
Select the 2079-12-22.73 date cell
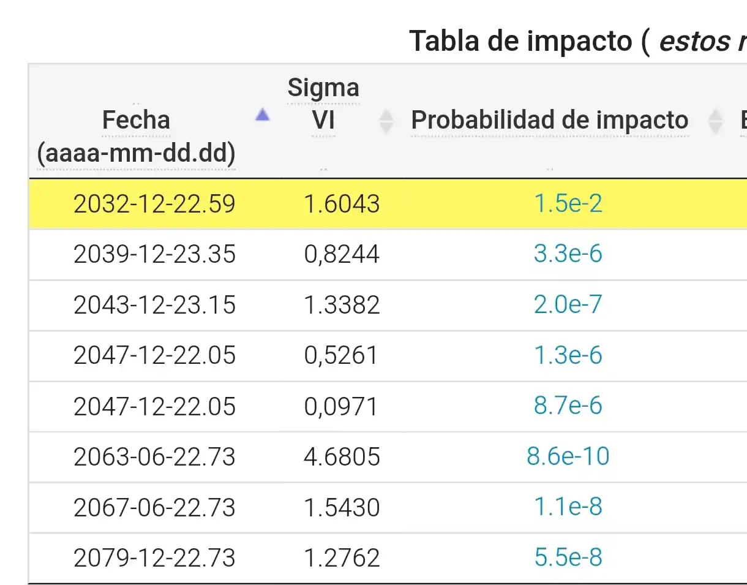point(154,557)
